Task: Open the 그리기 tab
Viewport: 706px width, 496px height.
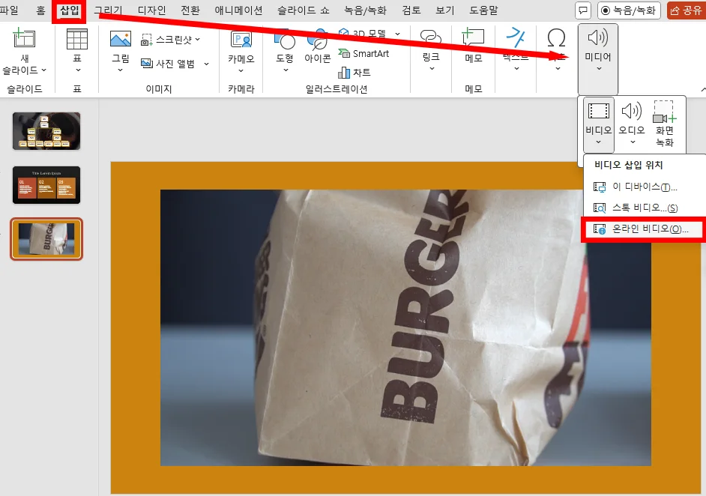Action: [108, 10]
